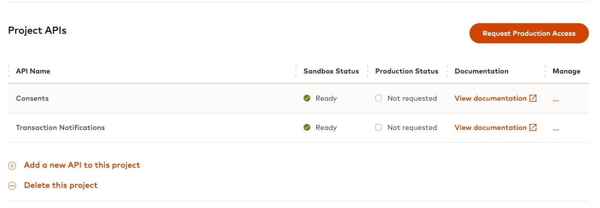
Task: Click green Ready checkmark in Consents row
Action: (x=307, y=99)
